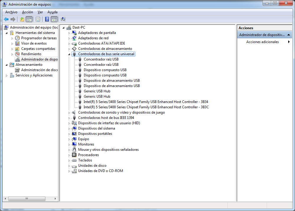The image size is (295, 211).
Task: Click the Rendimiento gauge icon
Action: point(17,54)
